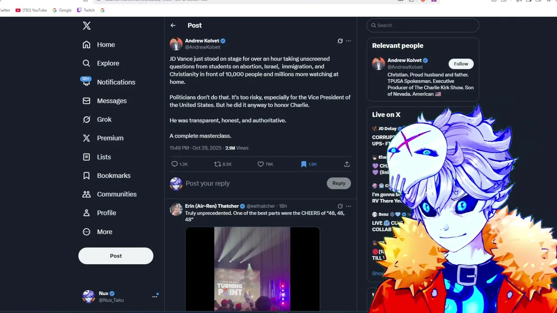The image size is (557, 313).
Task: Open the Twitch bookmark
Action: pos(86,10)
